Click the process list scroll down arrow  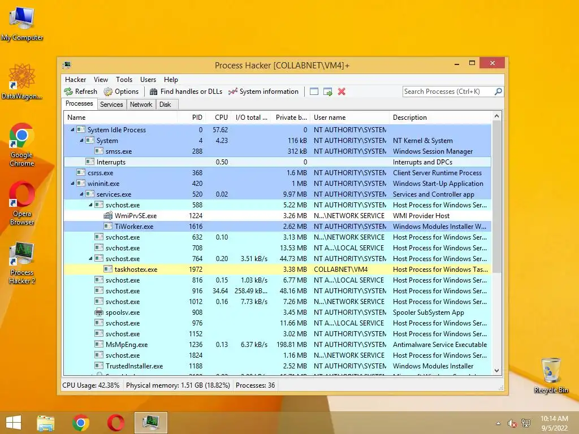(496, 371)
